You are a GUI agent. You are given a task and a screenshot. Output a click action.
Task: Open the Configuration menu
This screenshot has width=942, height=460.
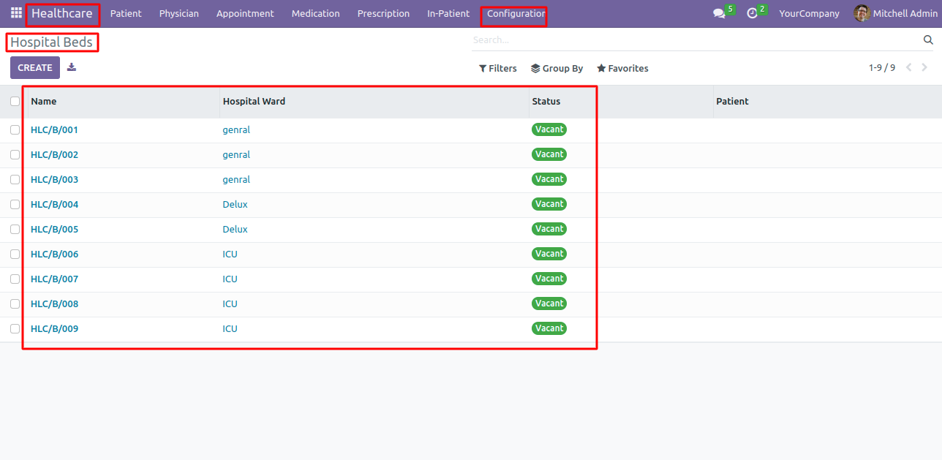[516, 13]
